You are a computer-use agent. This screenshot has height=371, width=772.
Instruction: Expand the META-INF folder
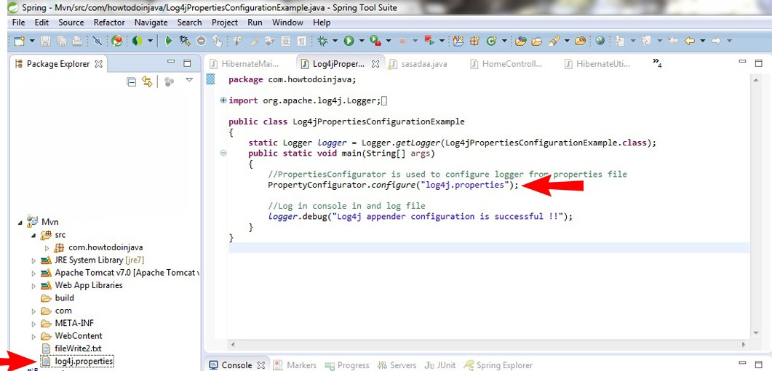tap(33, 324)
